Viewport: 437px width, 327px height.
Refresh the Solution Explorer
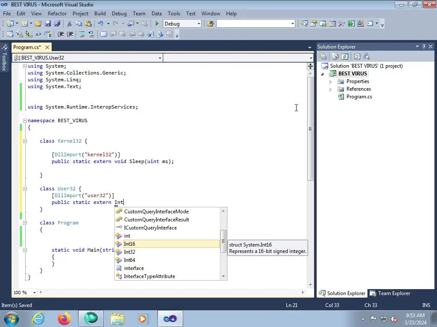345,57
